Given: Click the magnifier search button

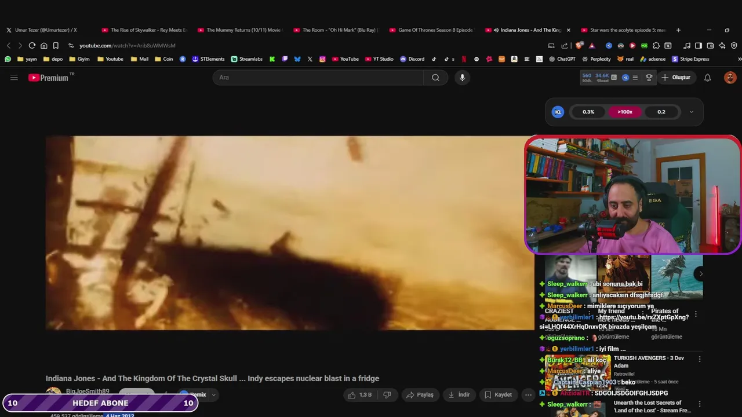Looking at the screenshot, I should tap(435, 77).
